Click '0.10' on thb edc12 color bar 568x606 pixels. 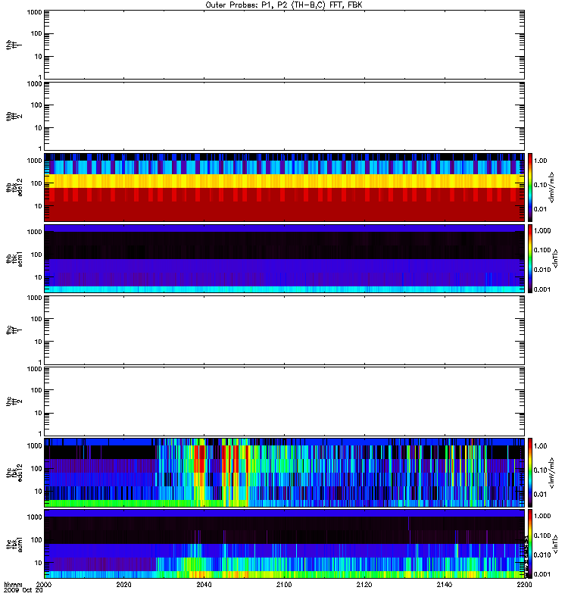[x=541, y=185]
